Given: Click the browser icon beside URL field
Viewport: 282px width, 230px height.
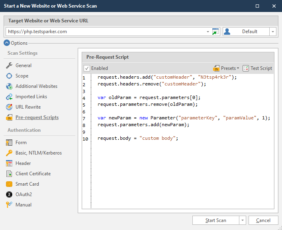Looking at the screenshot, I should click(215, 32).
